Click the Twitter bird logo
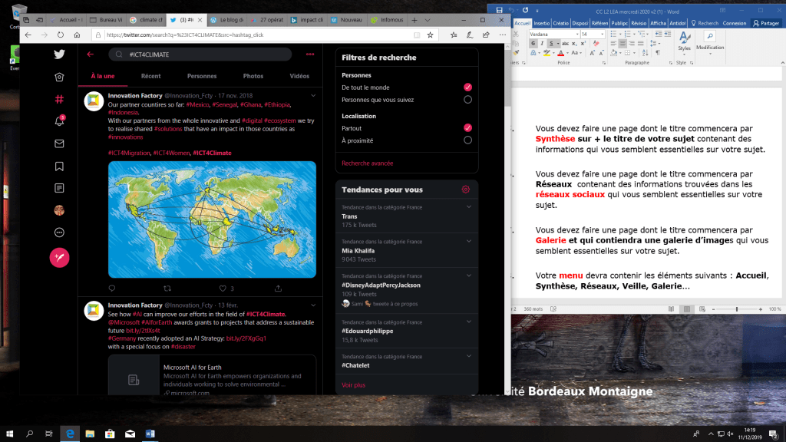 [x=59, y=54]
